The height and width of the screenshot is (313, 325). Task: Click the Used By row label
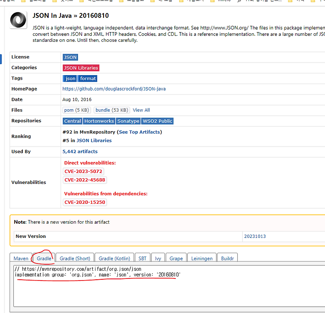pos(21,151)
